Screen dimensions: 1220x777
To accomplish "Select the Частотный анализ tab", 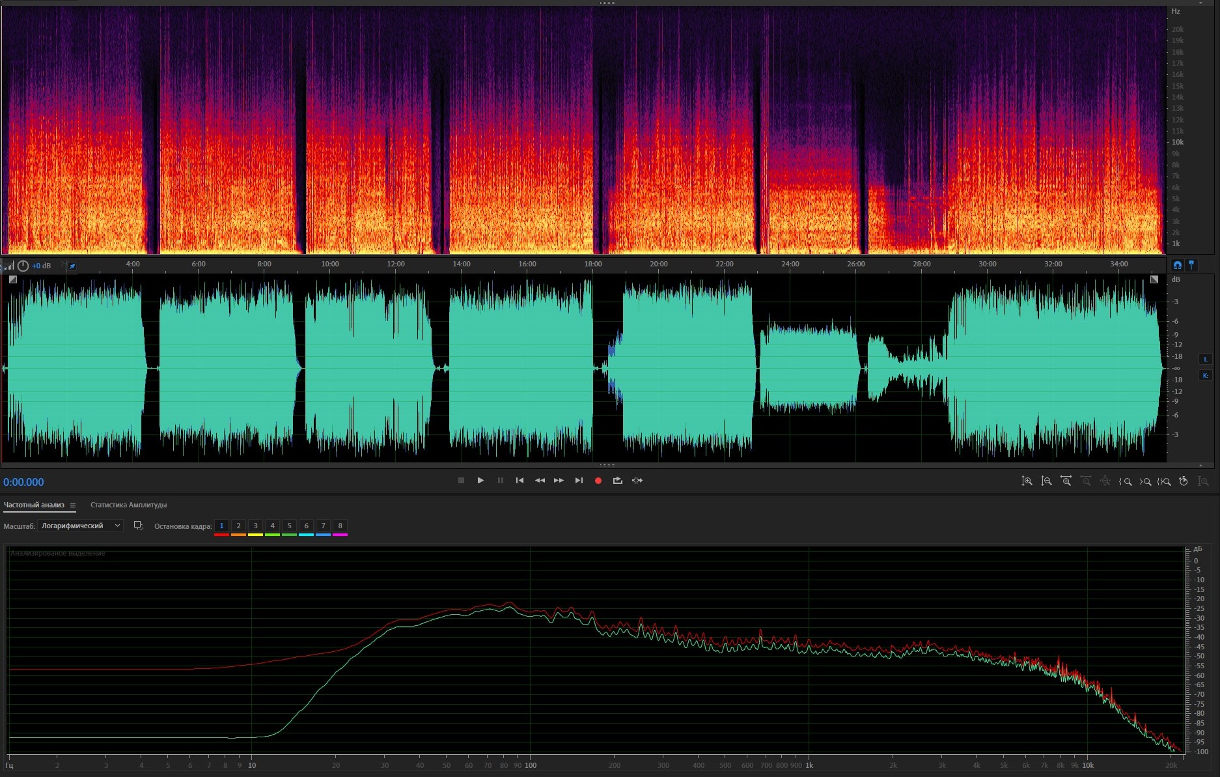I will [34, 505].
